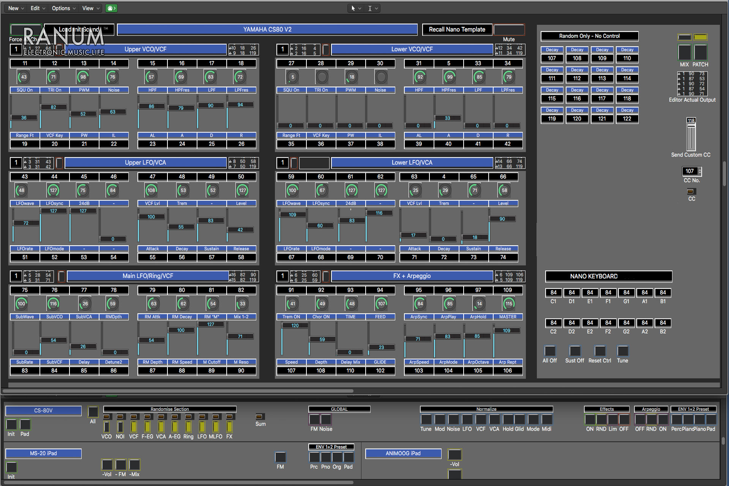The height and width of the screenshot is (486, 729).
Task: Click the yellow Ring randomise button
Action: pyautogui.click(x=188, y=427)
